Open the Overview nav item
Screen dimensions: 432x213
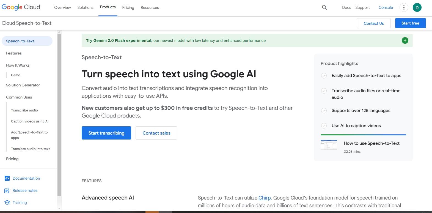[62, 7]
